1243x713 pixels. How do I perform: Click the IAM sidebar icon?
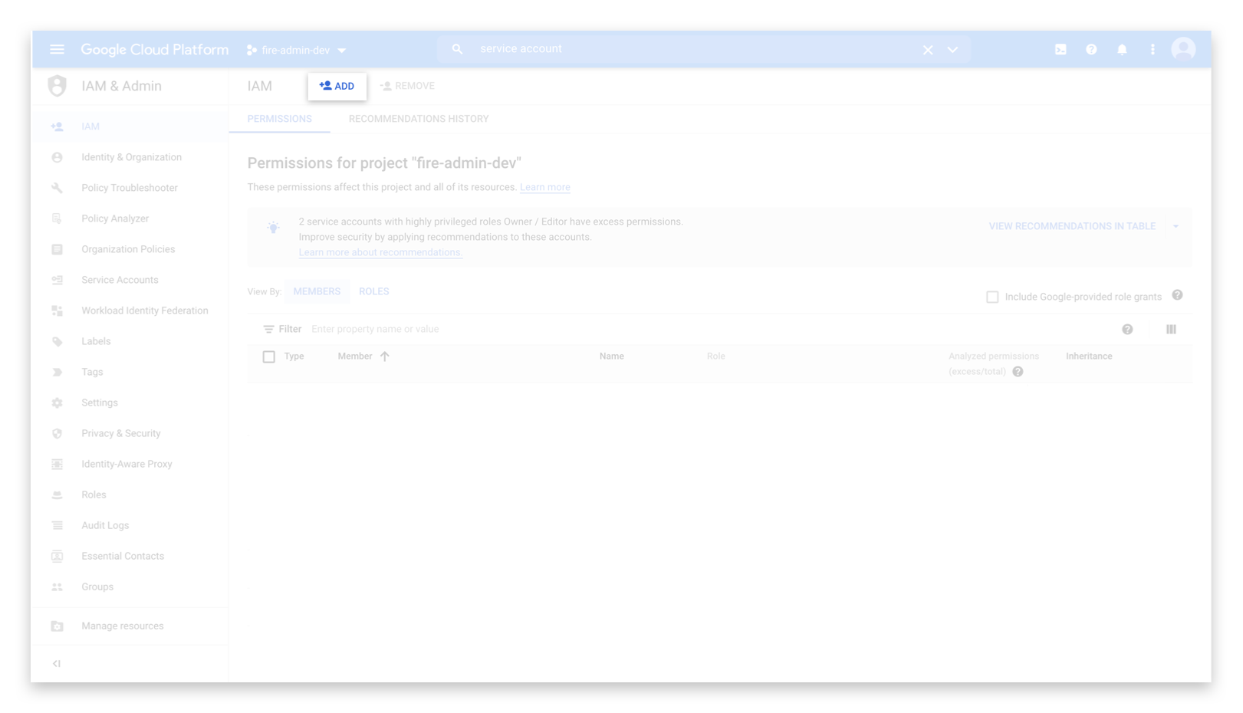(x=57, y=127)
